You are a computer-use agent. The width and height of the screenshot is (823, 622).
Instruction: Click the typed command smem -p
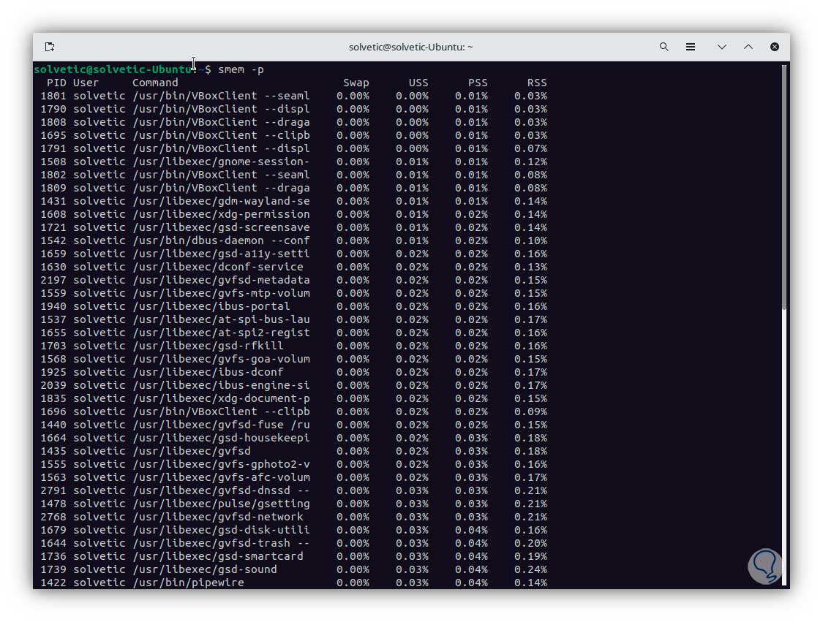pos(241,69)
